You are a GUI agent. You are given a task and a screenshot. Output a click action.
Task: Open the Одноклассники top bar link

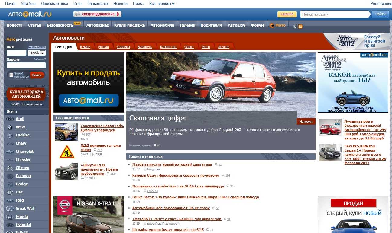[54, 4]
